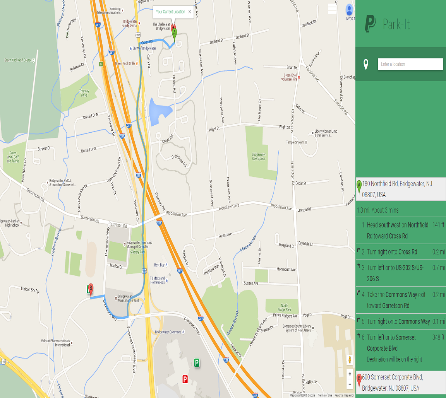Click the green A icon beside Northfield Rd address

(359, 187)
